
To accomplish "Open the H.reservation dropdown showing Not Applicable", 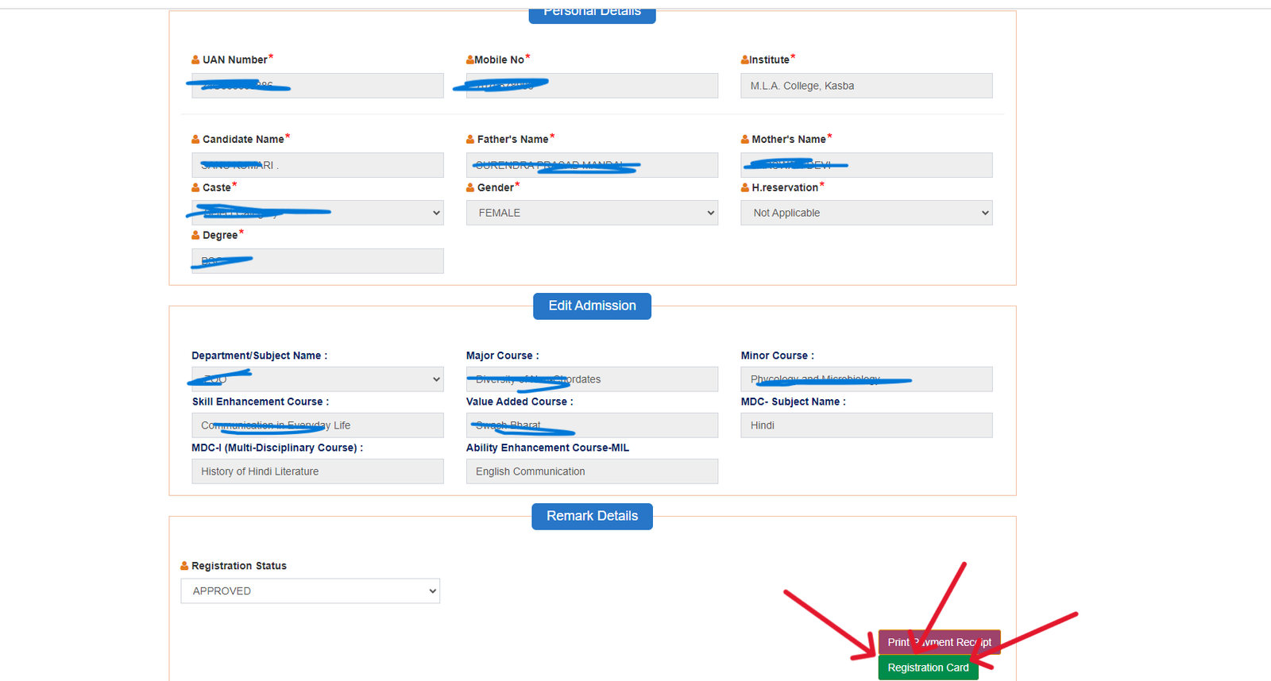I will (x=867, y=213).
